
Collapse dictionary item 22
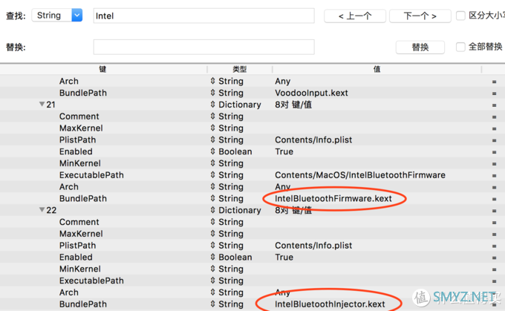point(42,210)
